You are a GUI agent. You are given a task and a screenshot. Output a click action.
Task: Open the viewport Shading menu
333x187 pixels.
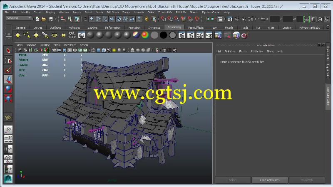click(x=31, y=45)
